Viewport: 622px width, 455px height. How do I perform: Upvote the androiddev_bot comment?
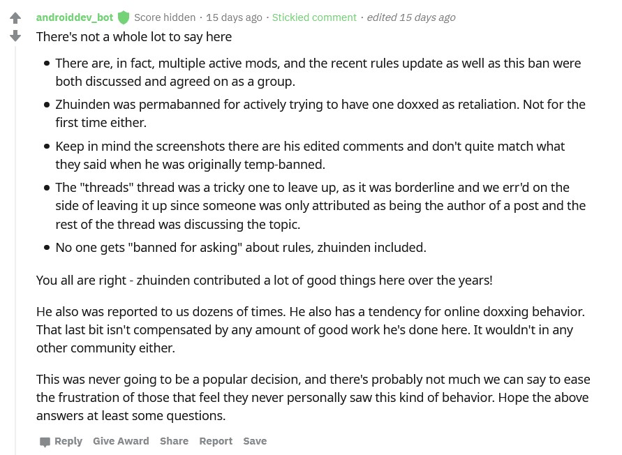pos(15,18)
